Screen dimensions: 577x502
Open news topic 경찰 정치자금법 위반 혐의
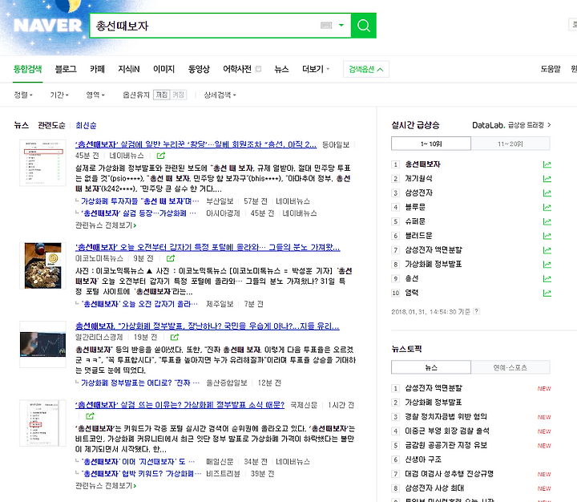coord(446,416)
